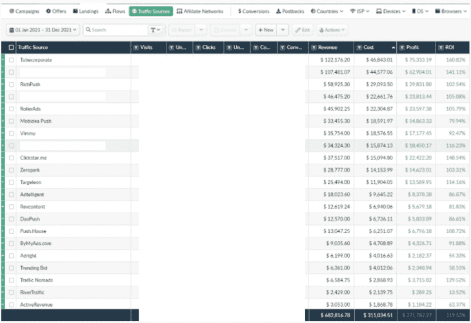The height and width of the screenshot is (323, 471).
Task: Click the Affiliate Networks icon
Action: [179, 11]
